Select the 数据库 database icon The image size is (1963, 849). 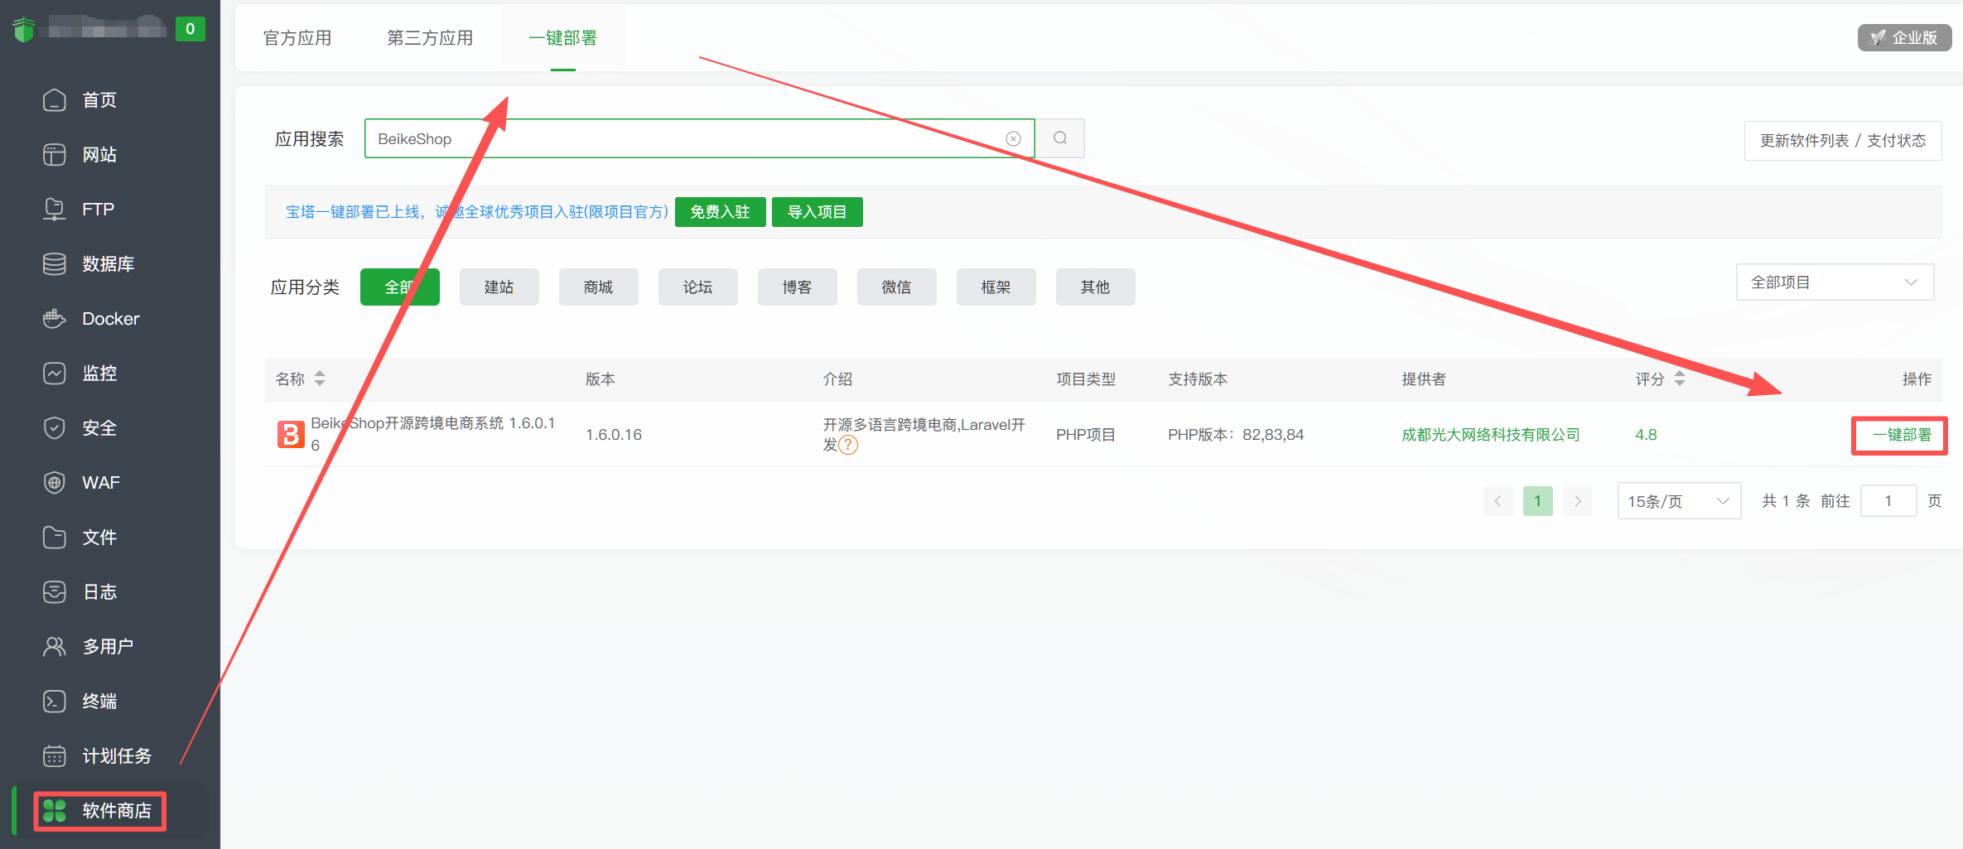[55, 264]
